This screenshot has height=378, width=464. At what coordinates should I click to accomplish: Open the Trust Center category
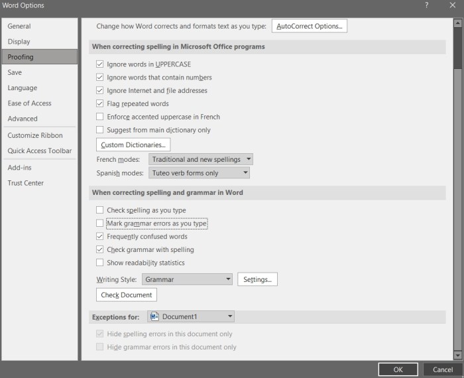point(39,183)
